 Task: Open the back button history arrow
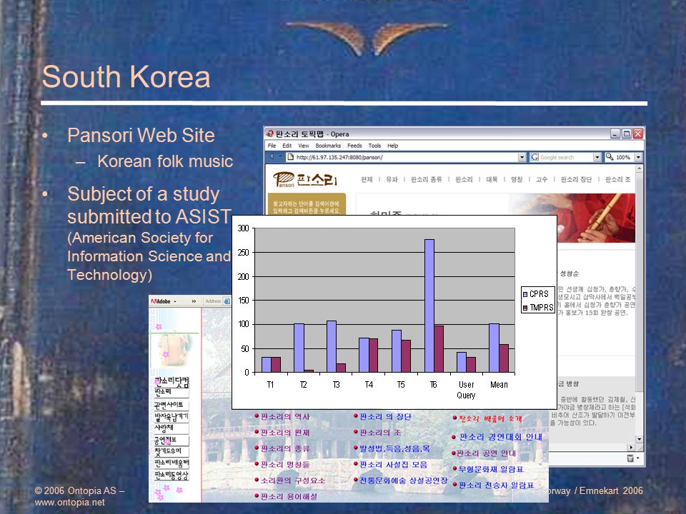(x=280, y=156)
